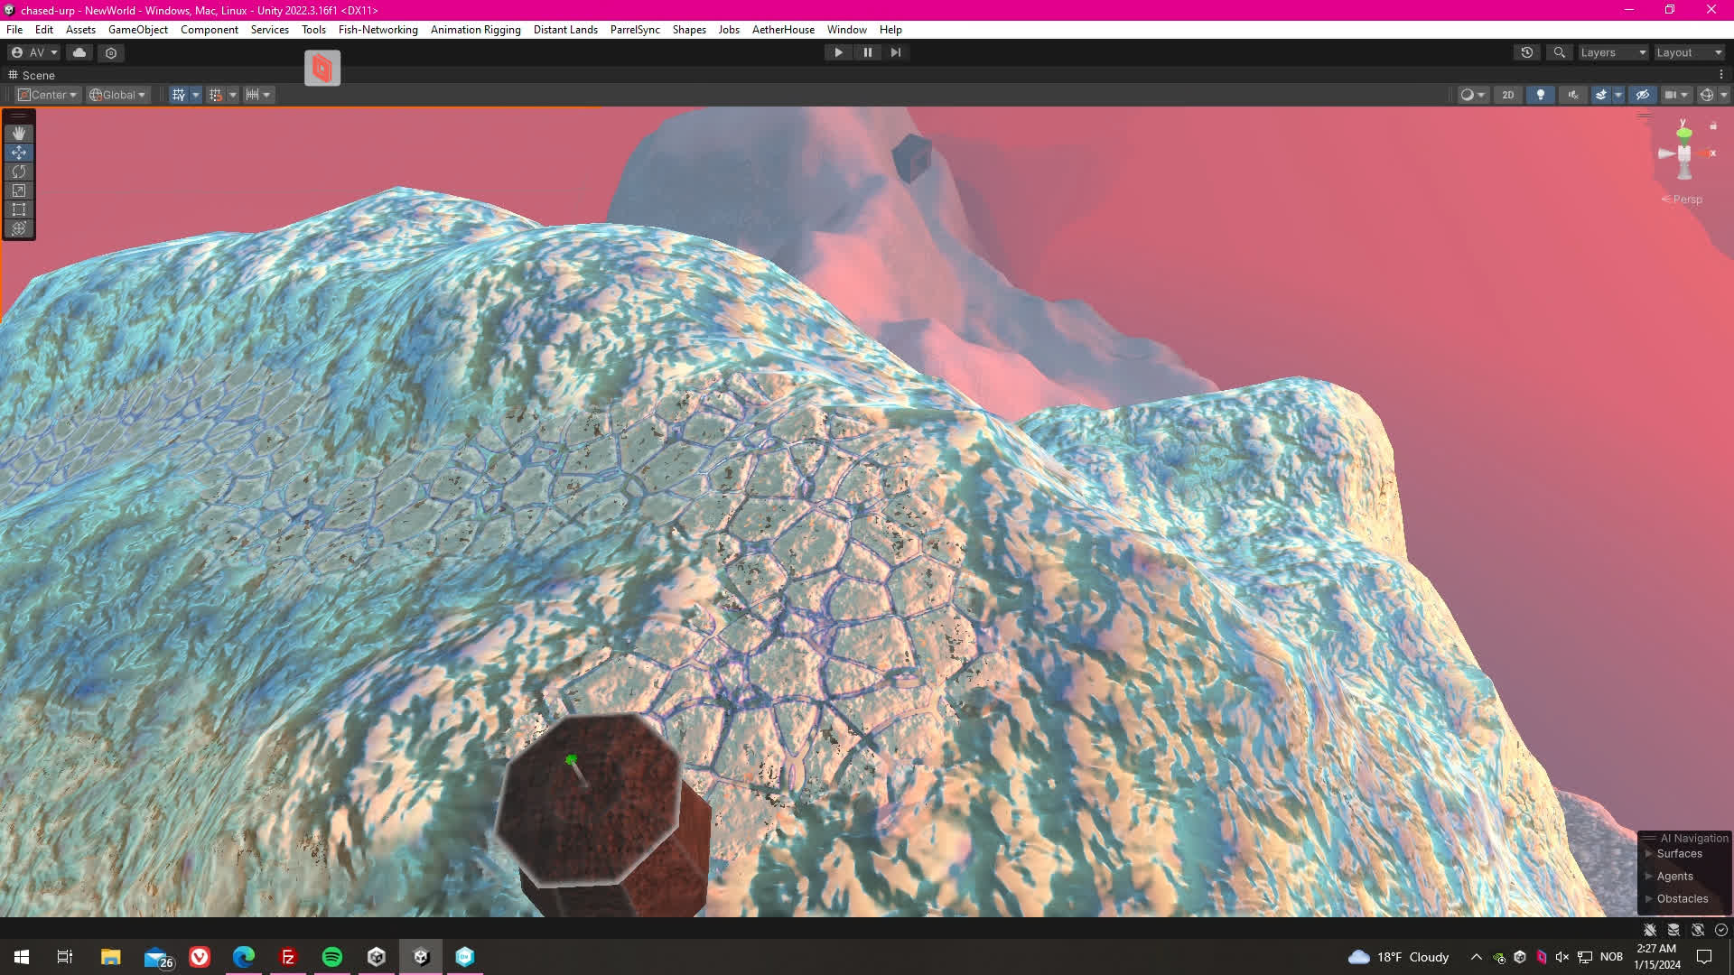
Task: Select the combined Transform tool
Action: pyautogui.click(x=18, y=228)
